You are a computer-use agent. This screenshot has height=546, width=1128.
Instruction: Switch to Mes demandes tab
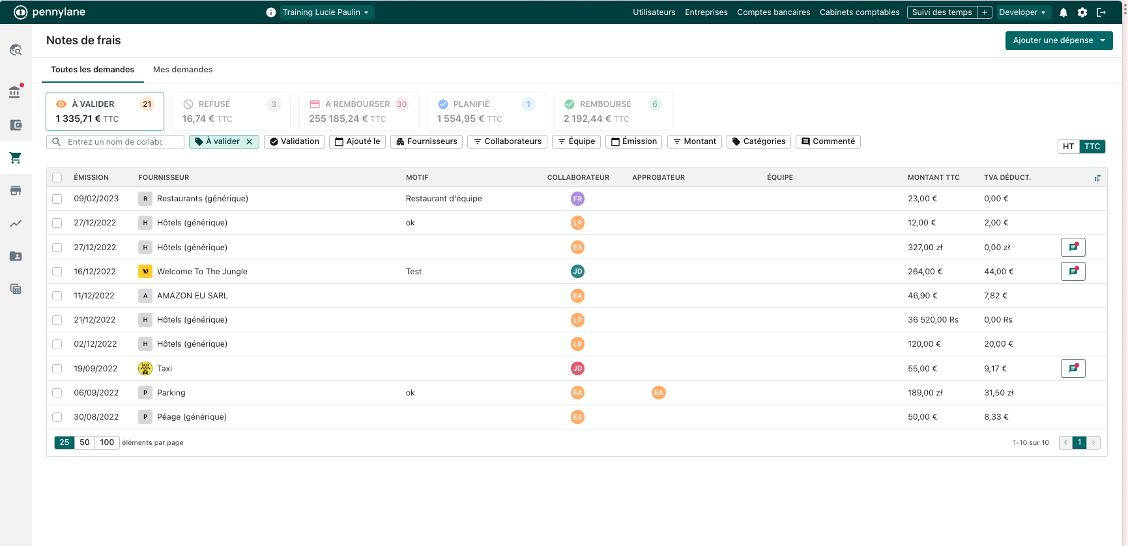click(x=183, y=70)
